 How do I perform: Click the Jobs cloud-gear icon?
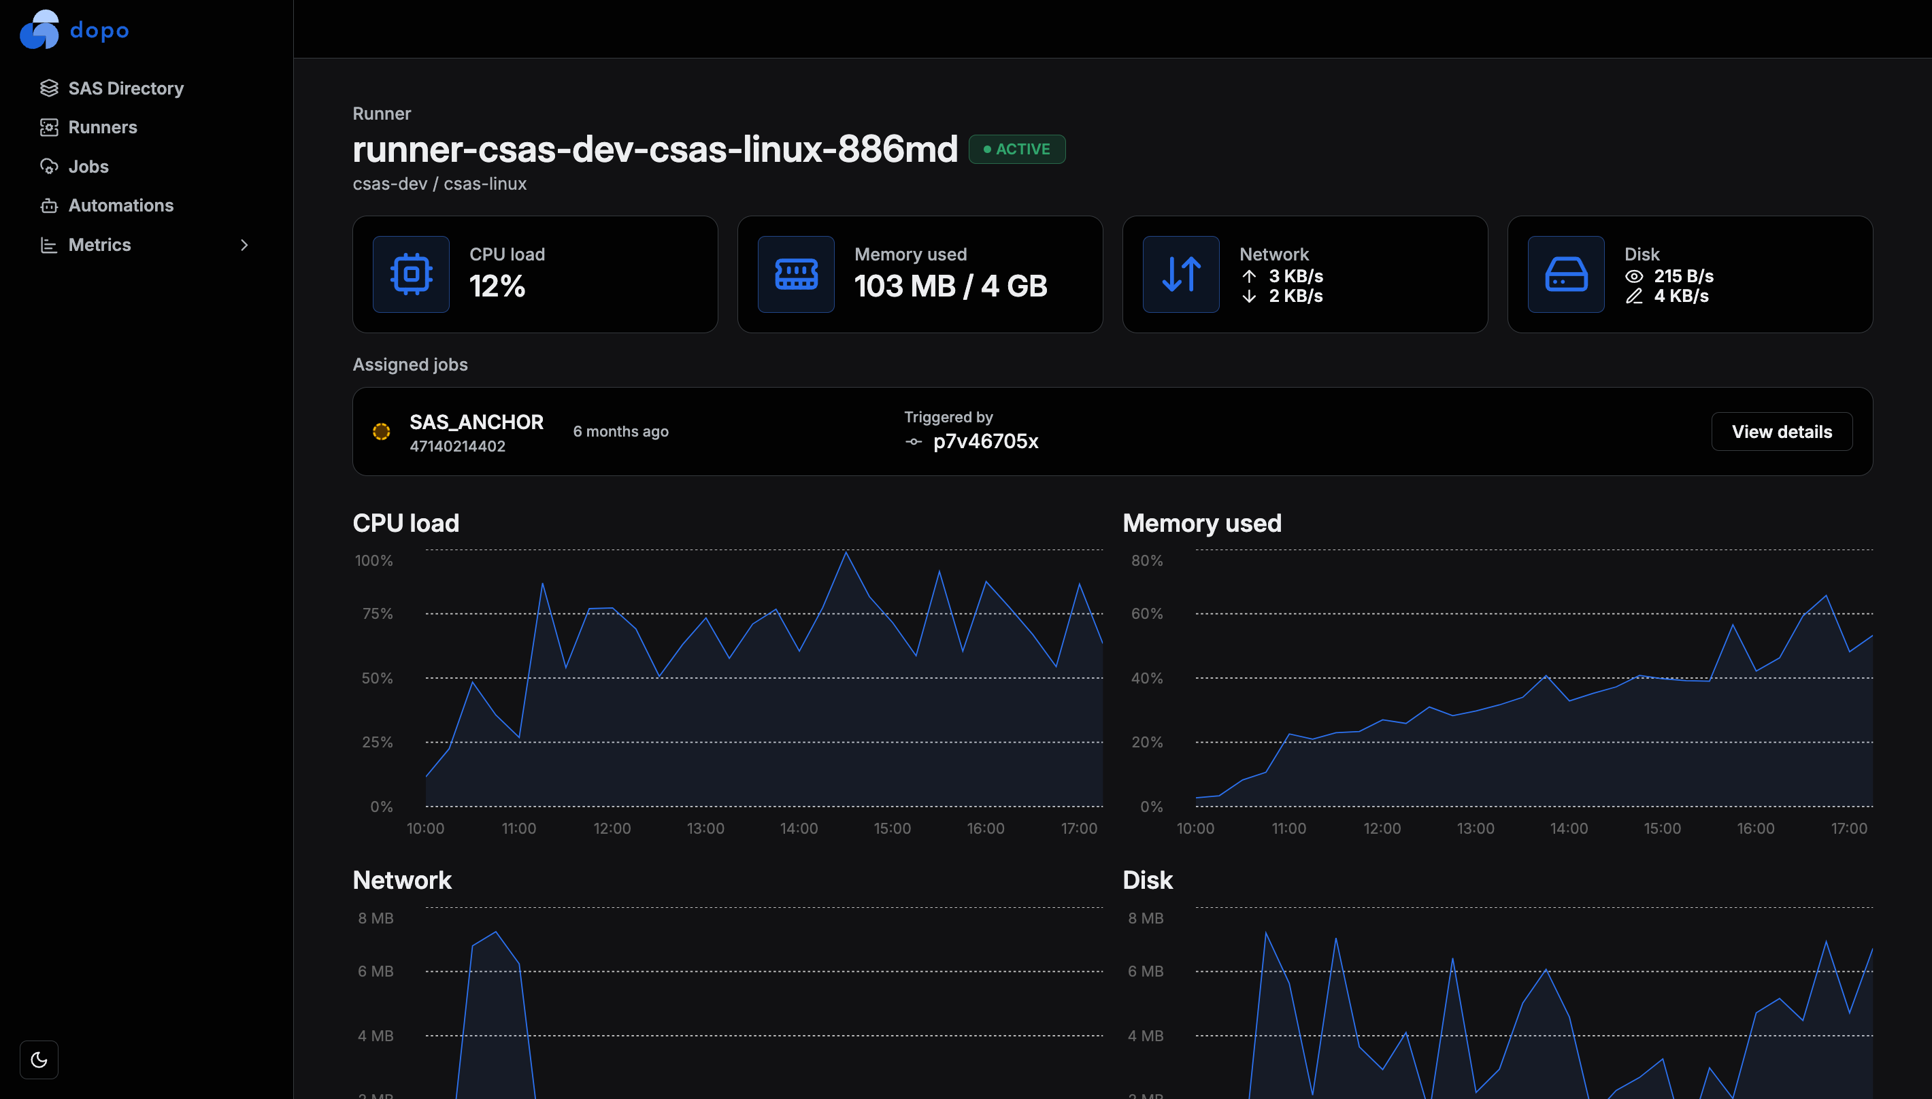[49, 167]
